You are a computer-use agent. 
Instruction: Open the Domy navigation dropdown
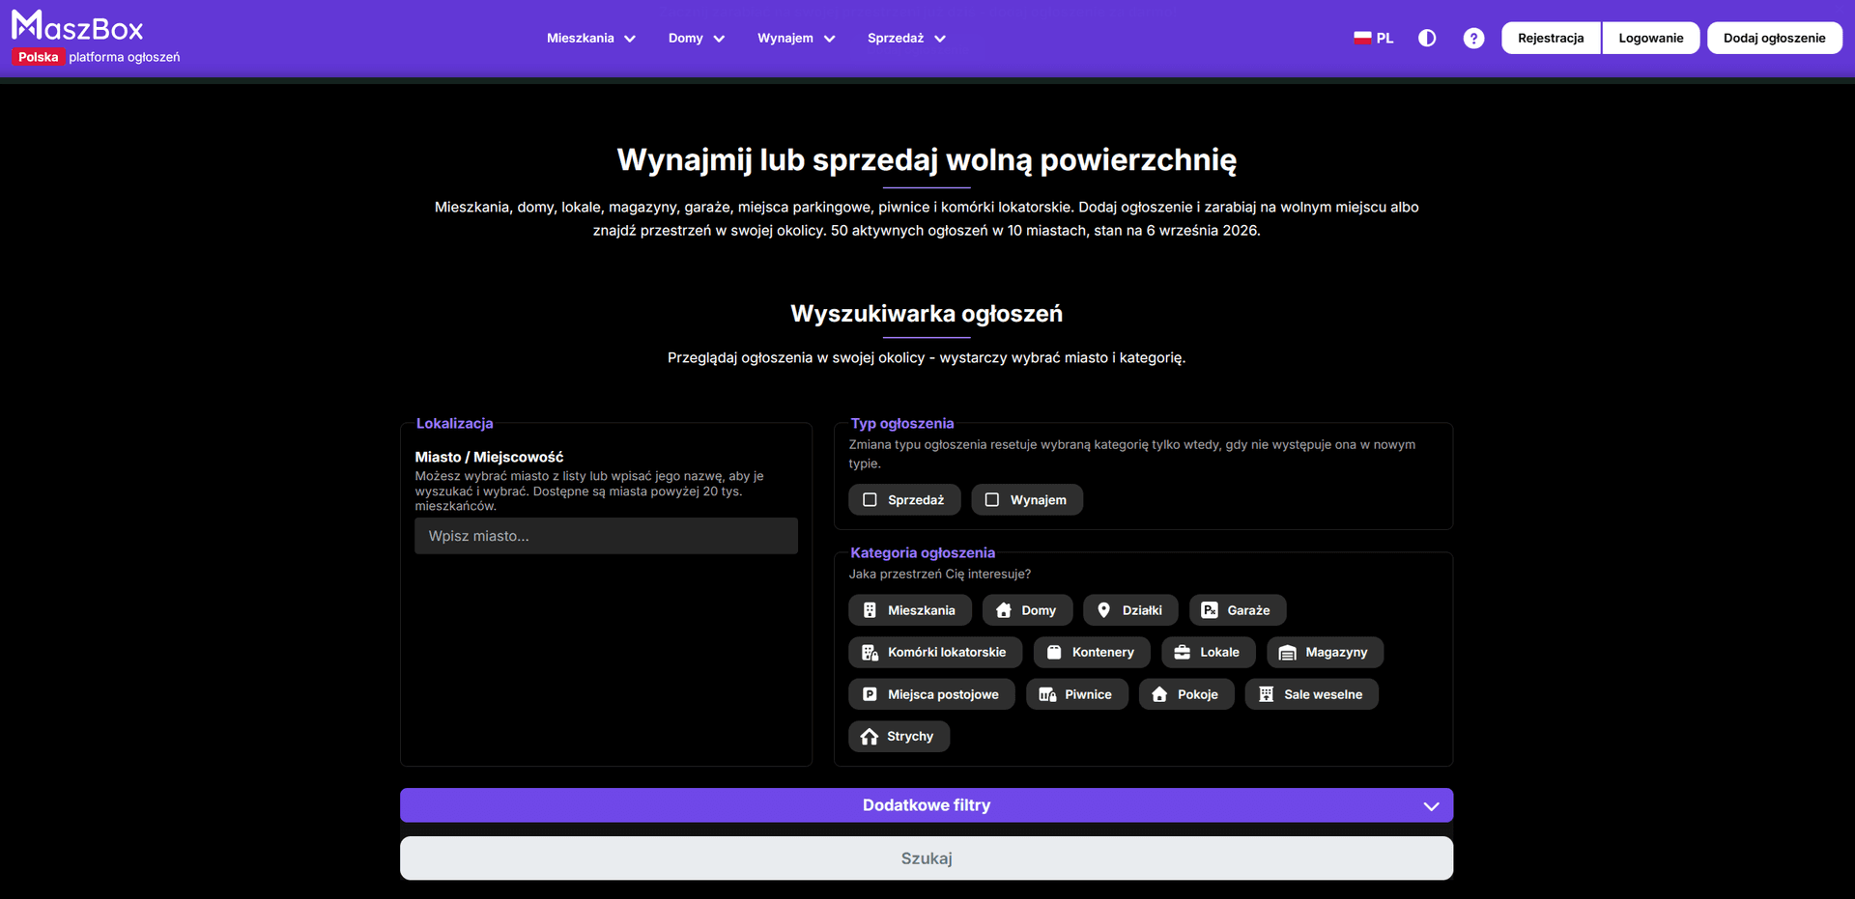tap(697, 39)
